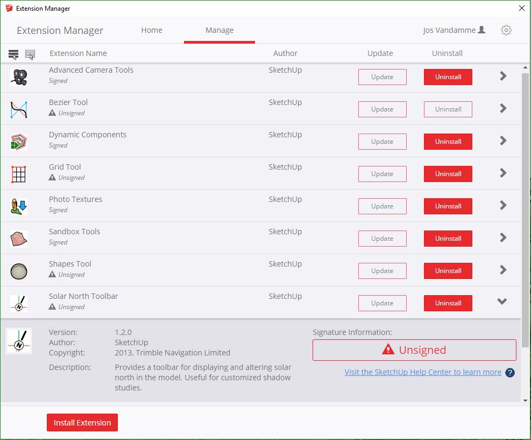Viewport: 531px width, 440px height.
Task: Click Update for Bezier Tool
Action: (x=383, y=109)
